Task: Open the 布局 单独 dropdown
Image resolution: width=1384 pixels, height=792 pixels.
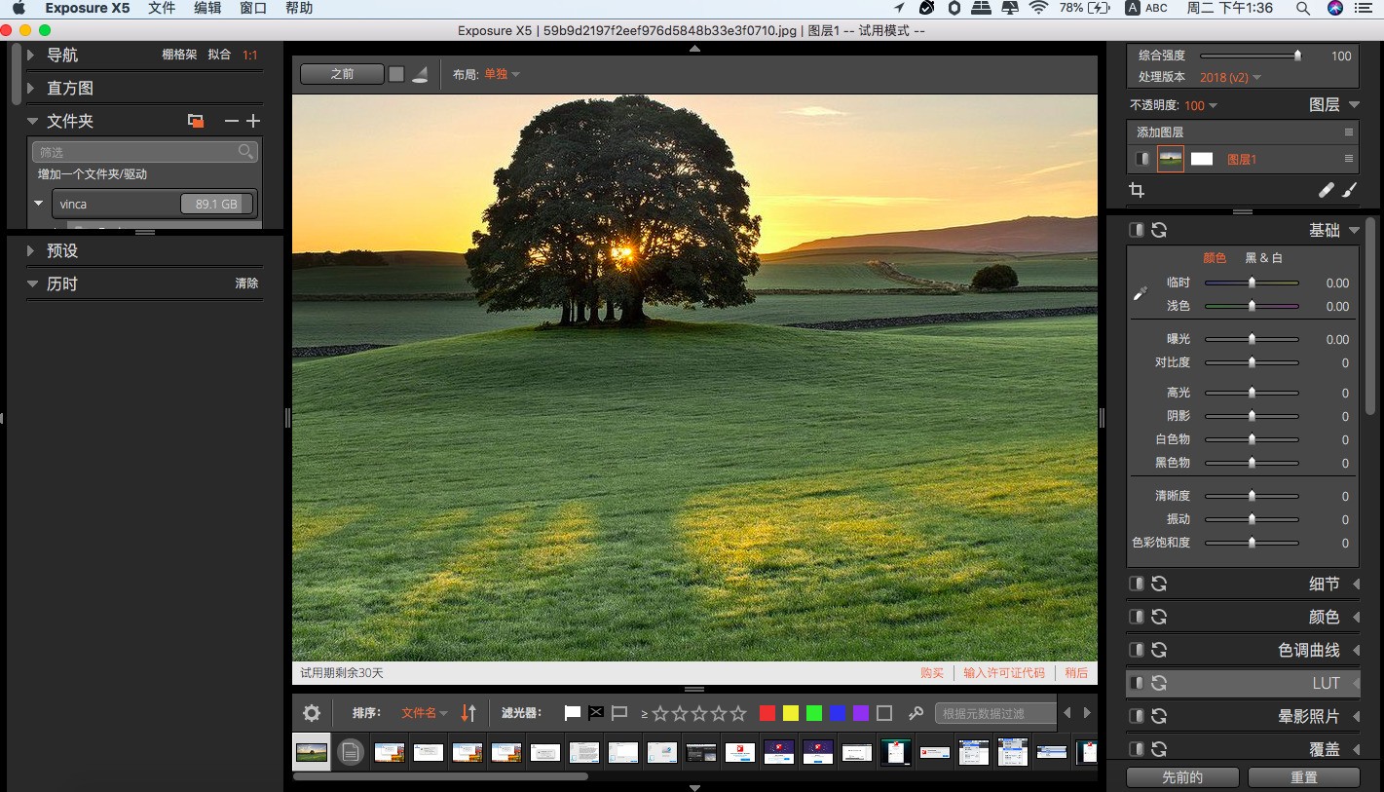Action: pyautogui.click(x=502, y=74)
